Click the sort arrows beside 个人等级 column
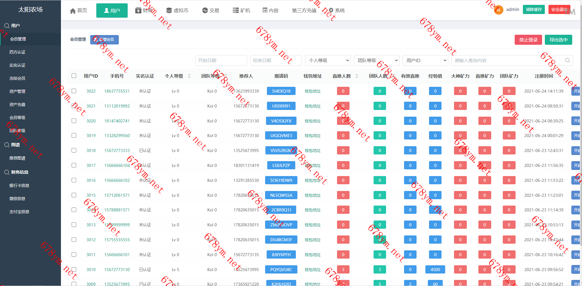 pos(189,76)
